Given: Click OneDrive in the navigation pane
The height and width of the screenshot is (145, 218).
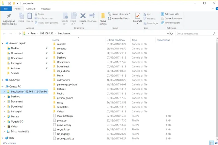Looking at the screenshot, I should tap(14, 80).
